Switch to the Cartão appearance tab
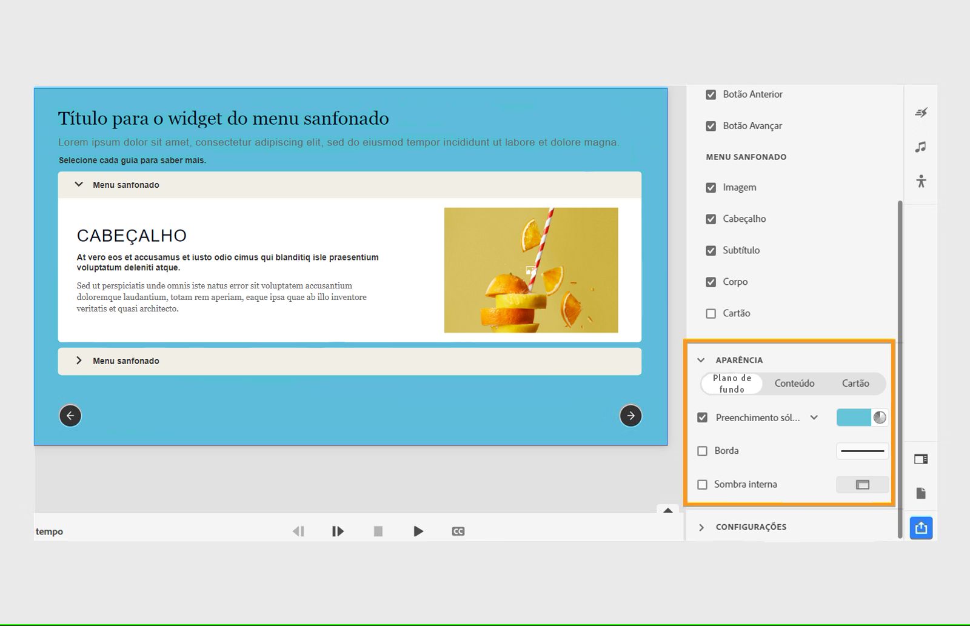Image resolution: width=970 pixels, height=626 pixels. [x=855, y=383]
